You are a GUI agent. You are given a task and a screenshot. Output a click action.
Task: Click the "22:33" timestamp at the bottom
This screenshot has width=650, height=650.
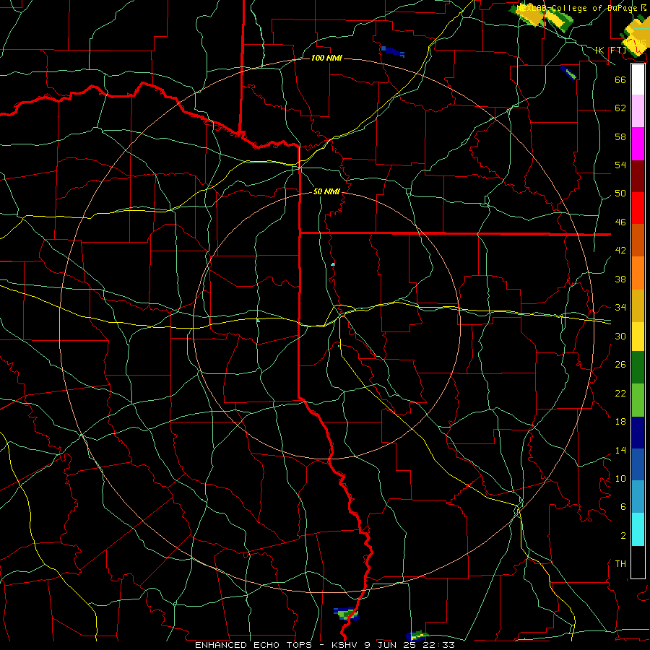click(439, 645)
